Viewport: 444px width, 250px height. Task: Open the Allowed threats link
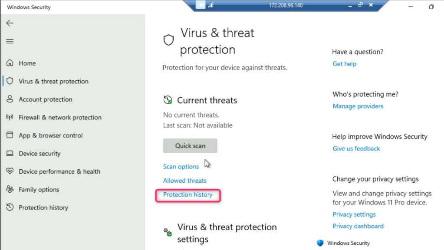pos(185,181)
